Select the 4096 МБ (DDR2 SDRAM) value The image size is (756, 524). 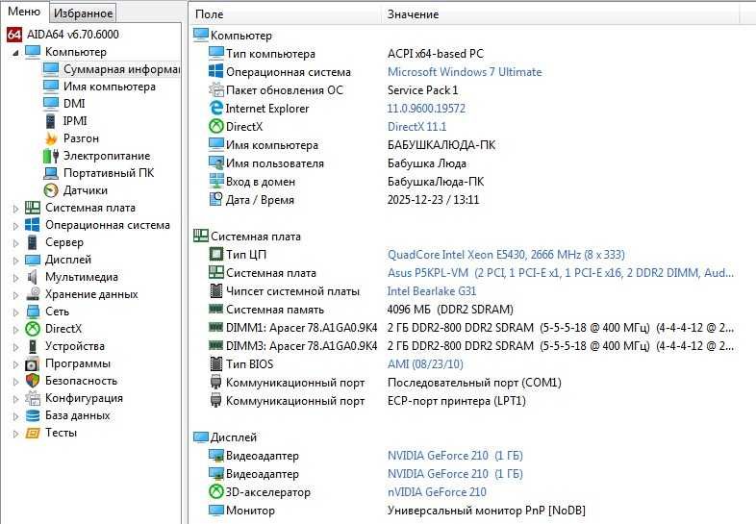450,310
